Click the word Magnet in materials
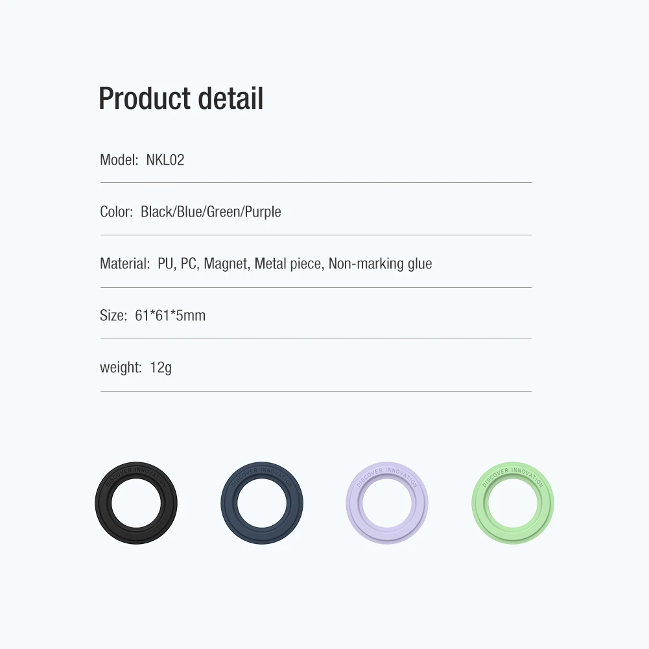The image size is (649, 649). (227, 264)
